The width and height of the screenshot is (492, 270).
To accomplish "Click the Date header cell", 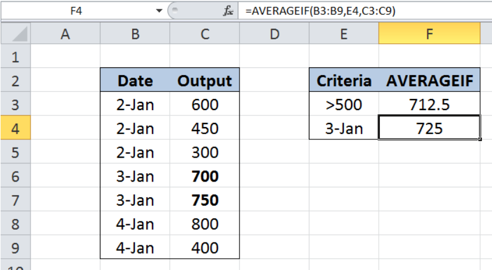I will coord(135,80).
